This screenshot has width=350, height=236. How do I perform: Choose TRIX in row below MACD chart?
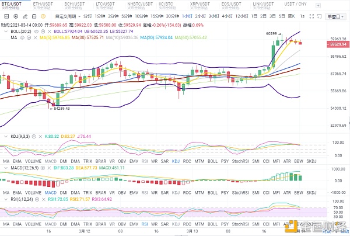click(x=87, y=193)
